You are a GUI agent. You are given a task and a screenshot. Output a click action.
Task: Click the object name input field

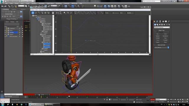click(x=161, y=48)
